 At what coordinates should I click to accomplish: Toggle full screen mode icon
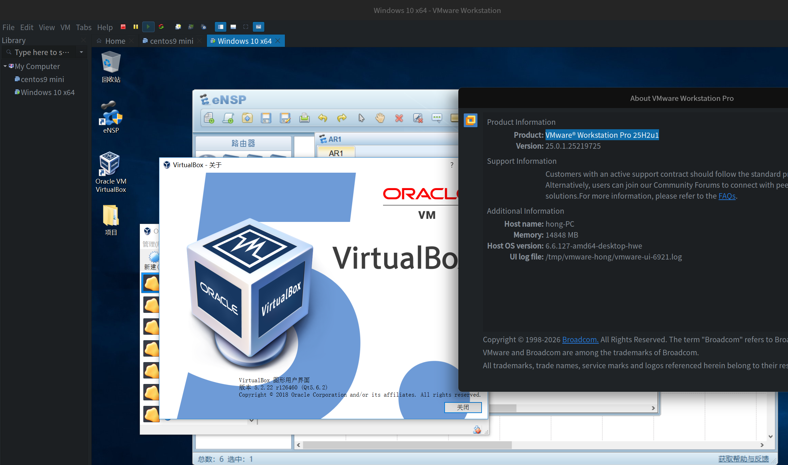coord(246,27)
